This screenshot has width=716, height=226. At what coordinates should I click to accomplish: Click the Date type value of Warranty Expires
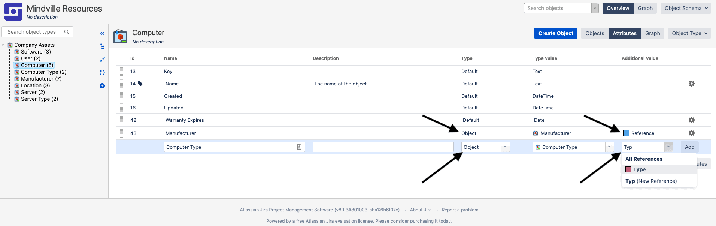coord(539,120)
